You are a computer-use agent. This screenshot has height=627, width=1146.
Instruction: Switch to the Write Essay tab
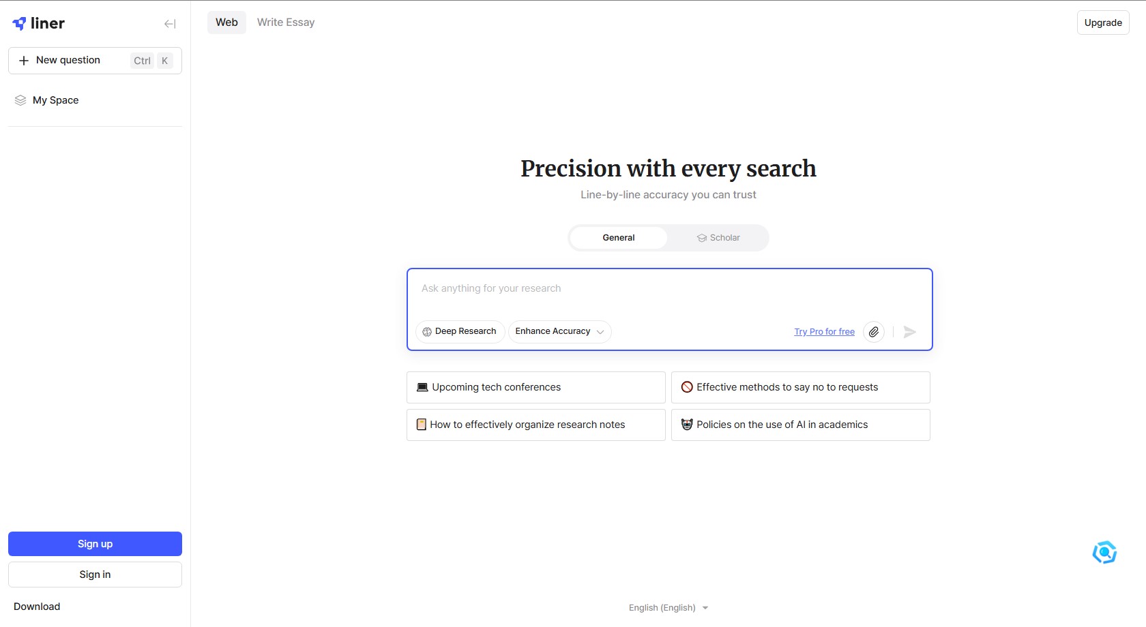(x=286, y=22)
